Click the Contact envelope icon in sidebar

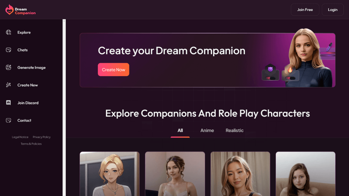click(x=8, y=120)
